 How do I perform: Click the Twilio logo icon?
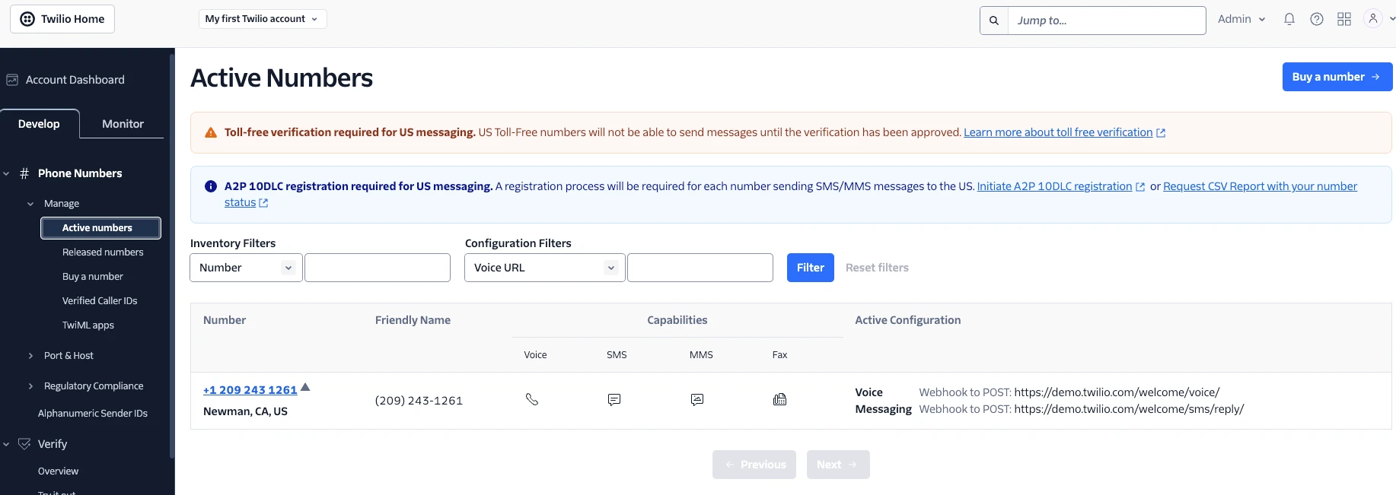click(27, 19)
